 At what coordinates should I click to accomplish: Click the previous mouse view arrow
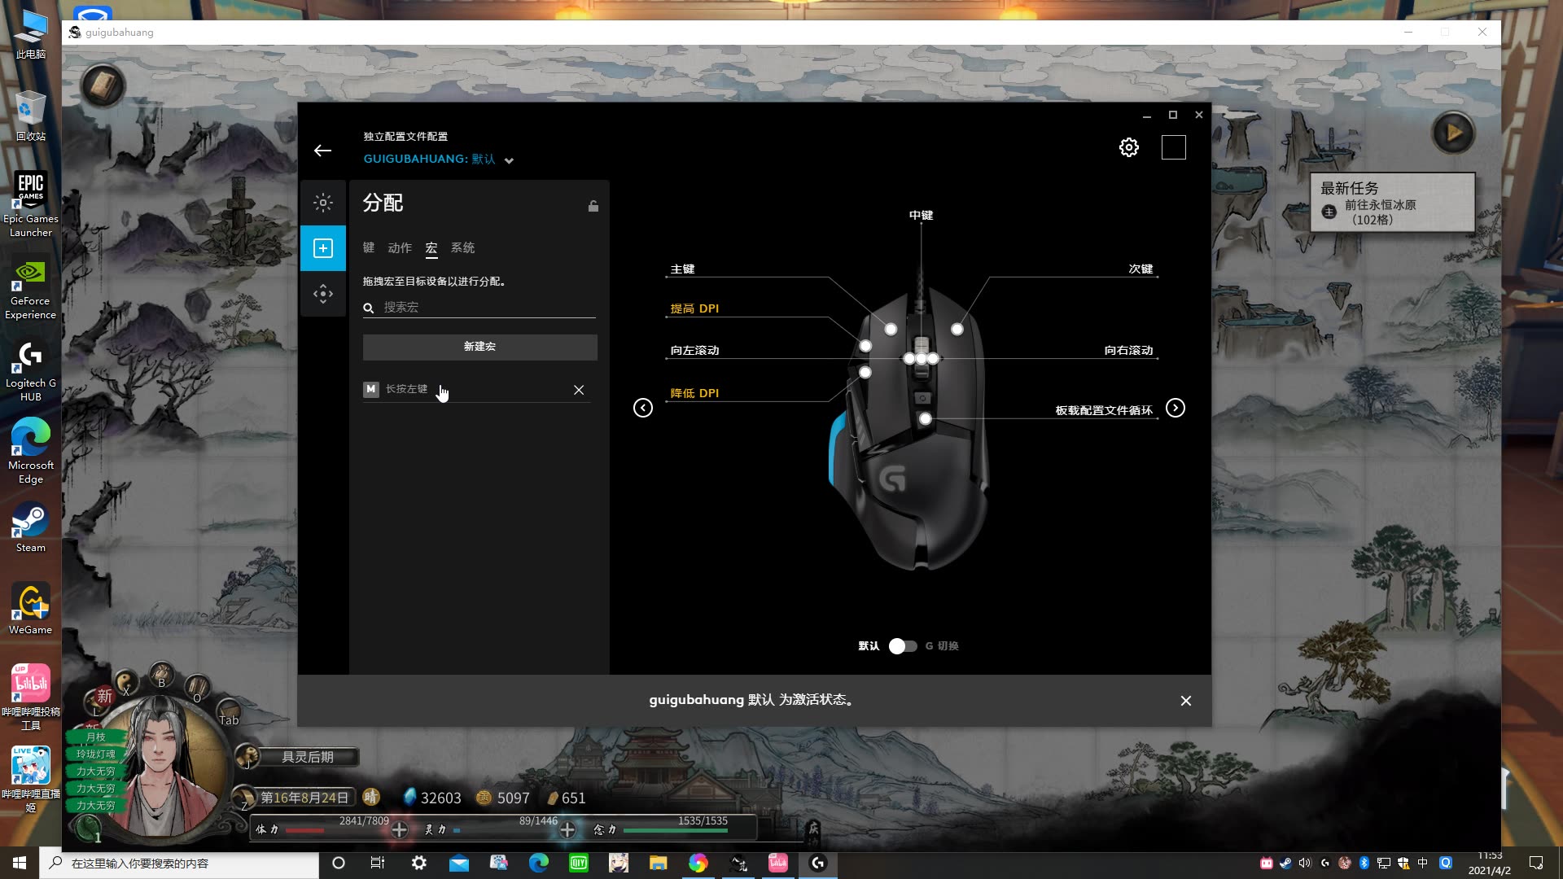(643, 408)
